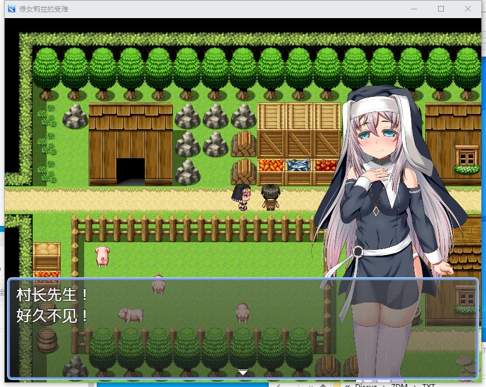Image resolution: width=486 pixels, height=387 pixels.
Task: Click the window on the right-side house
Action: pyautogui.click(x=466, y=156)
